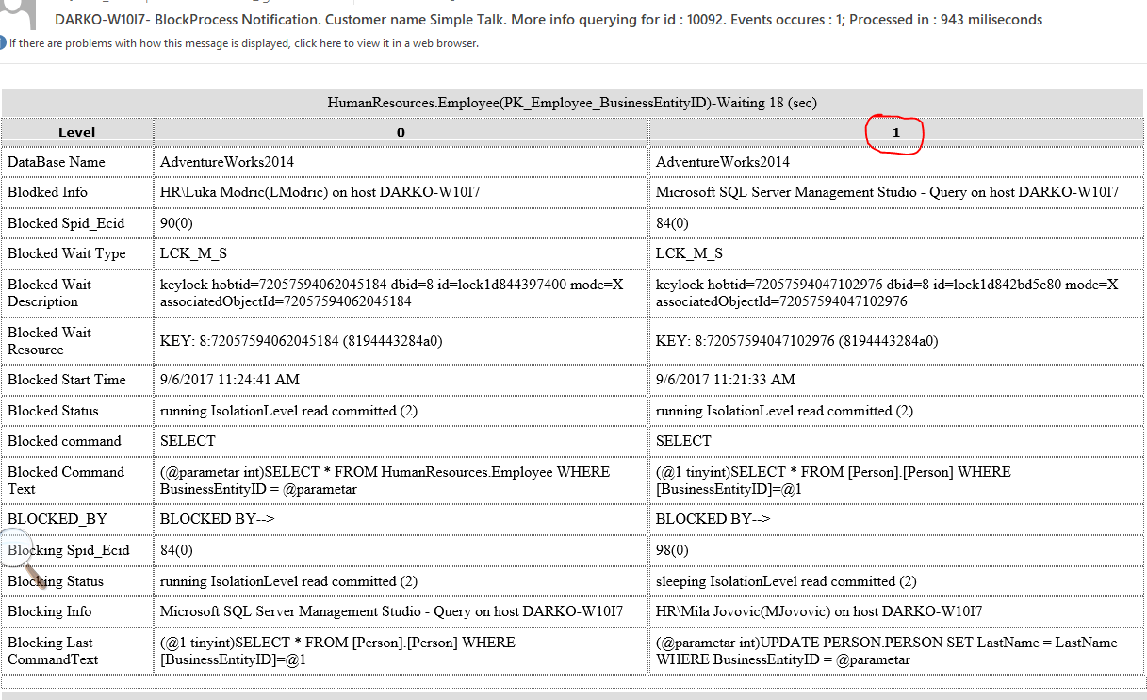Select the BLOCKED_BY row label
1147x700 pixels.
pos(57,519)
